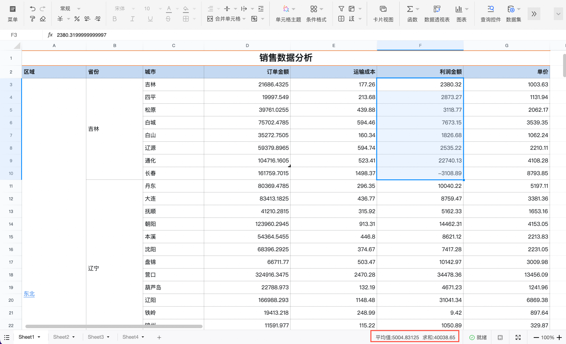Click the filter funnel icon
This screenshot has width=566, height=344.
341,9
